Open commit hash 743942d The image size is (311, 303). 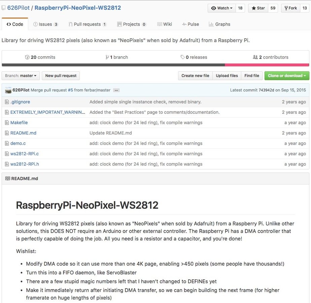[266, 90]
